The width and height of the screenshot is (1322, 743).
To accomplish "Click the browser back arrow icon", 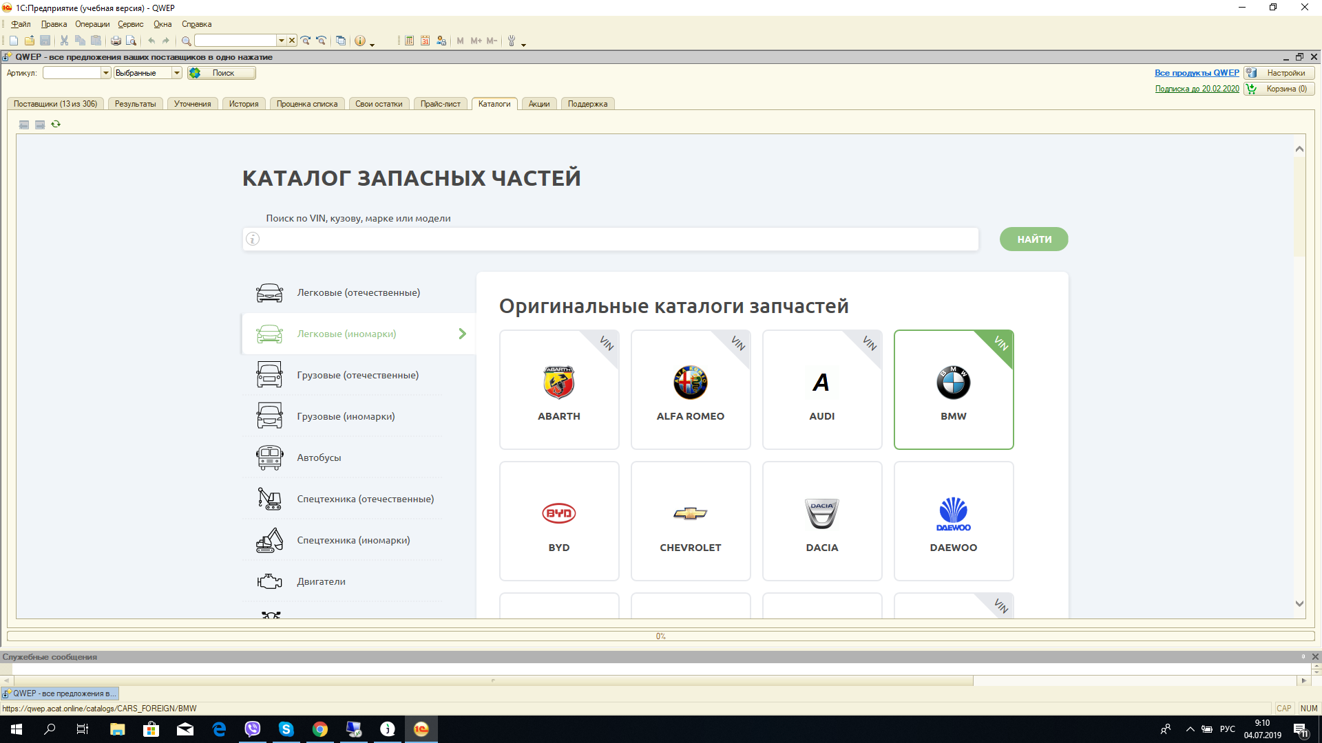I will point(24,125).
